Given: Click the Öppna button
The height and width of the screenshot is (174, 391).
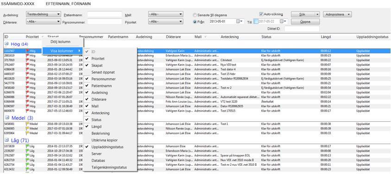Looking at the screenshot, I should point(305,22).
